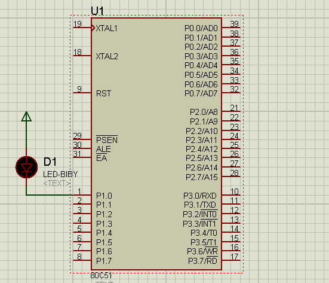
Task: Click the P1.4 pin label
Action: coord(104,233)
